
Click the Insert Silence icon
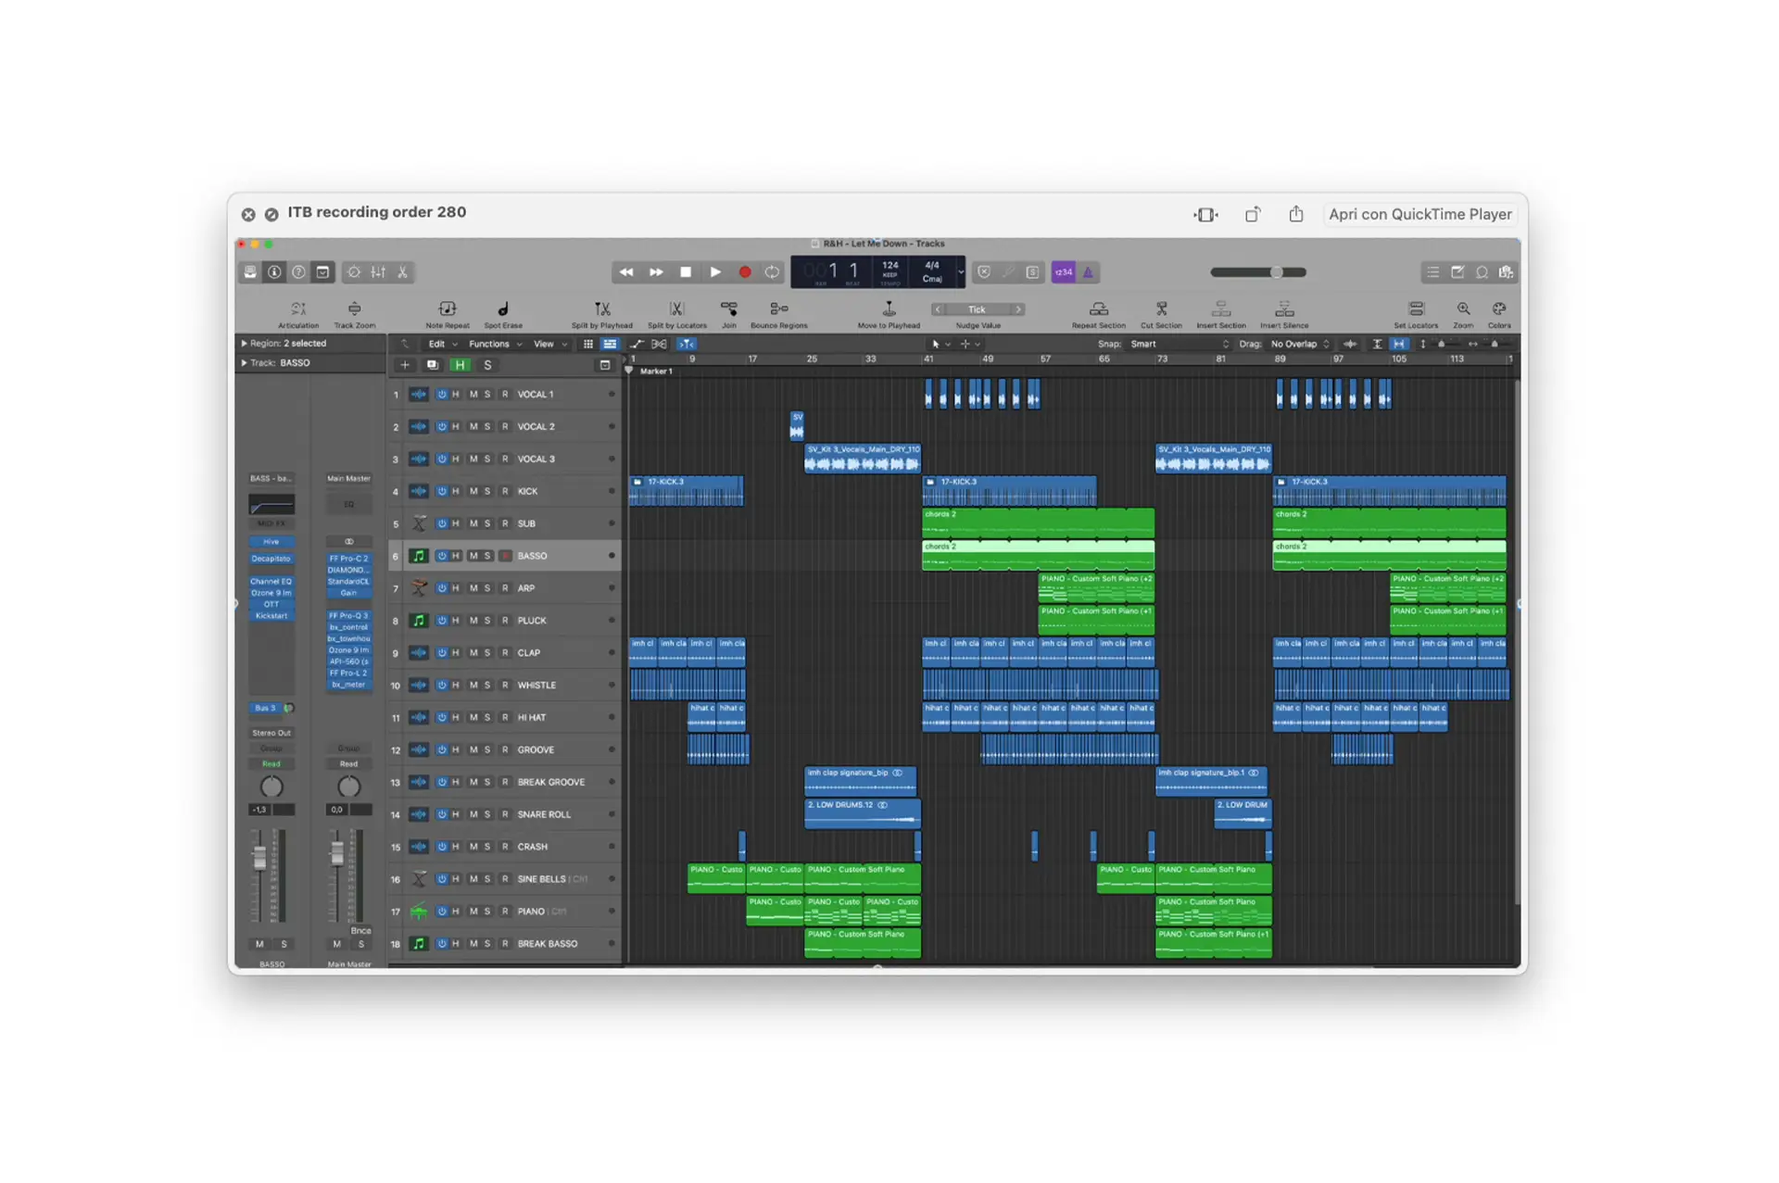(x=1284, y=309)
